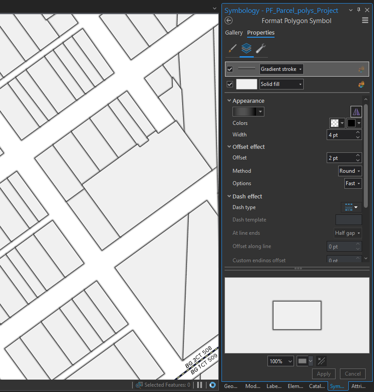Open the Method dropdown showing Round
This screenshot has width=374, height=392.
click(x=350, y=171)
